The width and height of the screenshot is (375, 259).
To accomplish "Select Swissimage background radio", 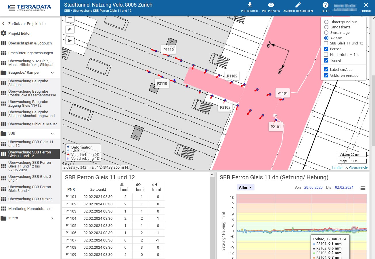I will (x=326, y=33).
